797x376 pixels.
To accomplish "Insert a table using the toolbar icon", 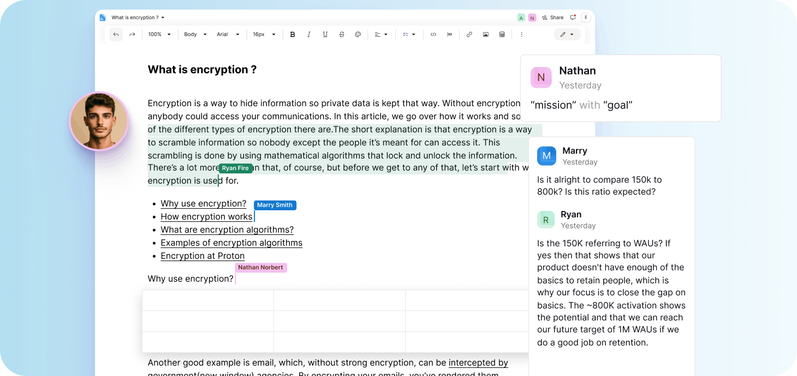I will [x=502, y=34].
